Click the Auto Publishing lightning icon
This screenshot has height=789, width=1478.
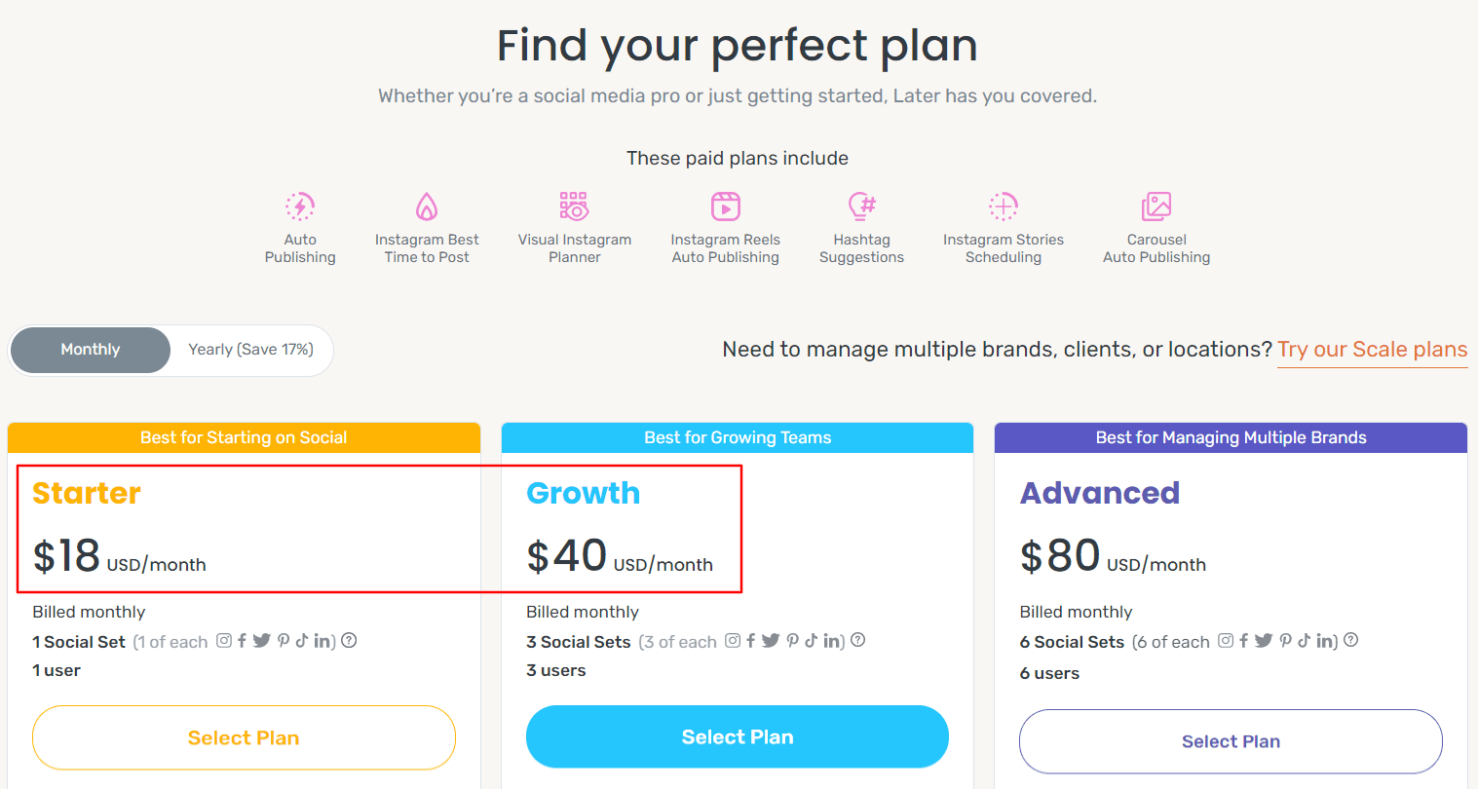point(300,207)
